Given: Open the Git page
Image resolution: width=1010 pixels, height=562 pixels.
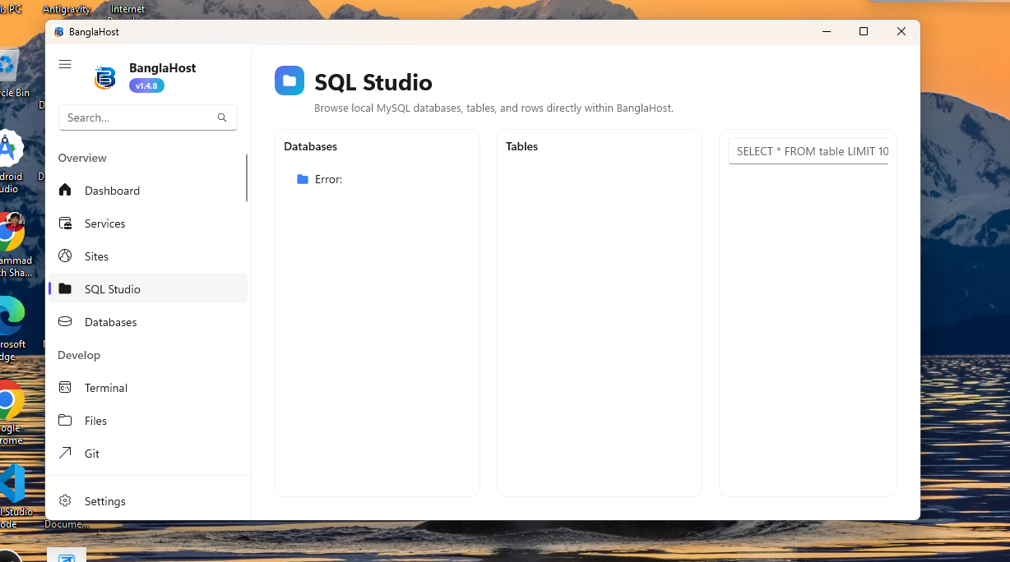Looking at the screenshot, I should click(148, 453).
